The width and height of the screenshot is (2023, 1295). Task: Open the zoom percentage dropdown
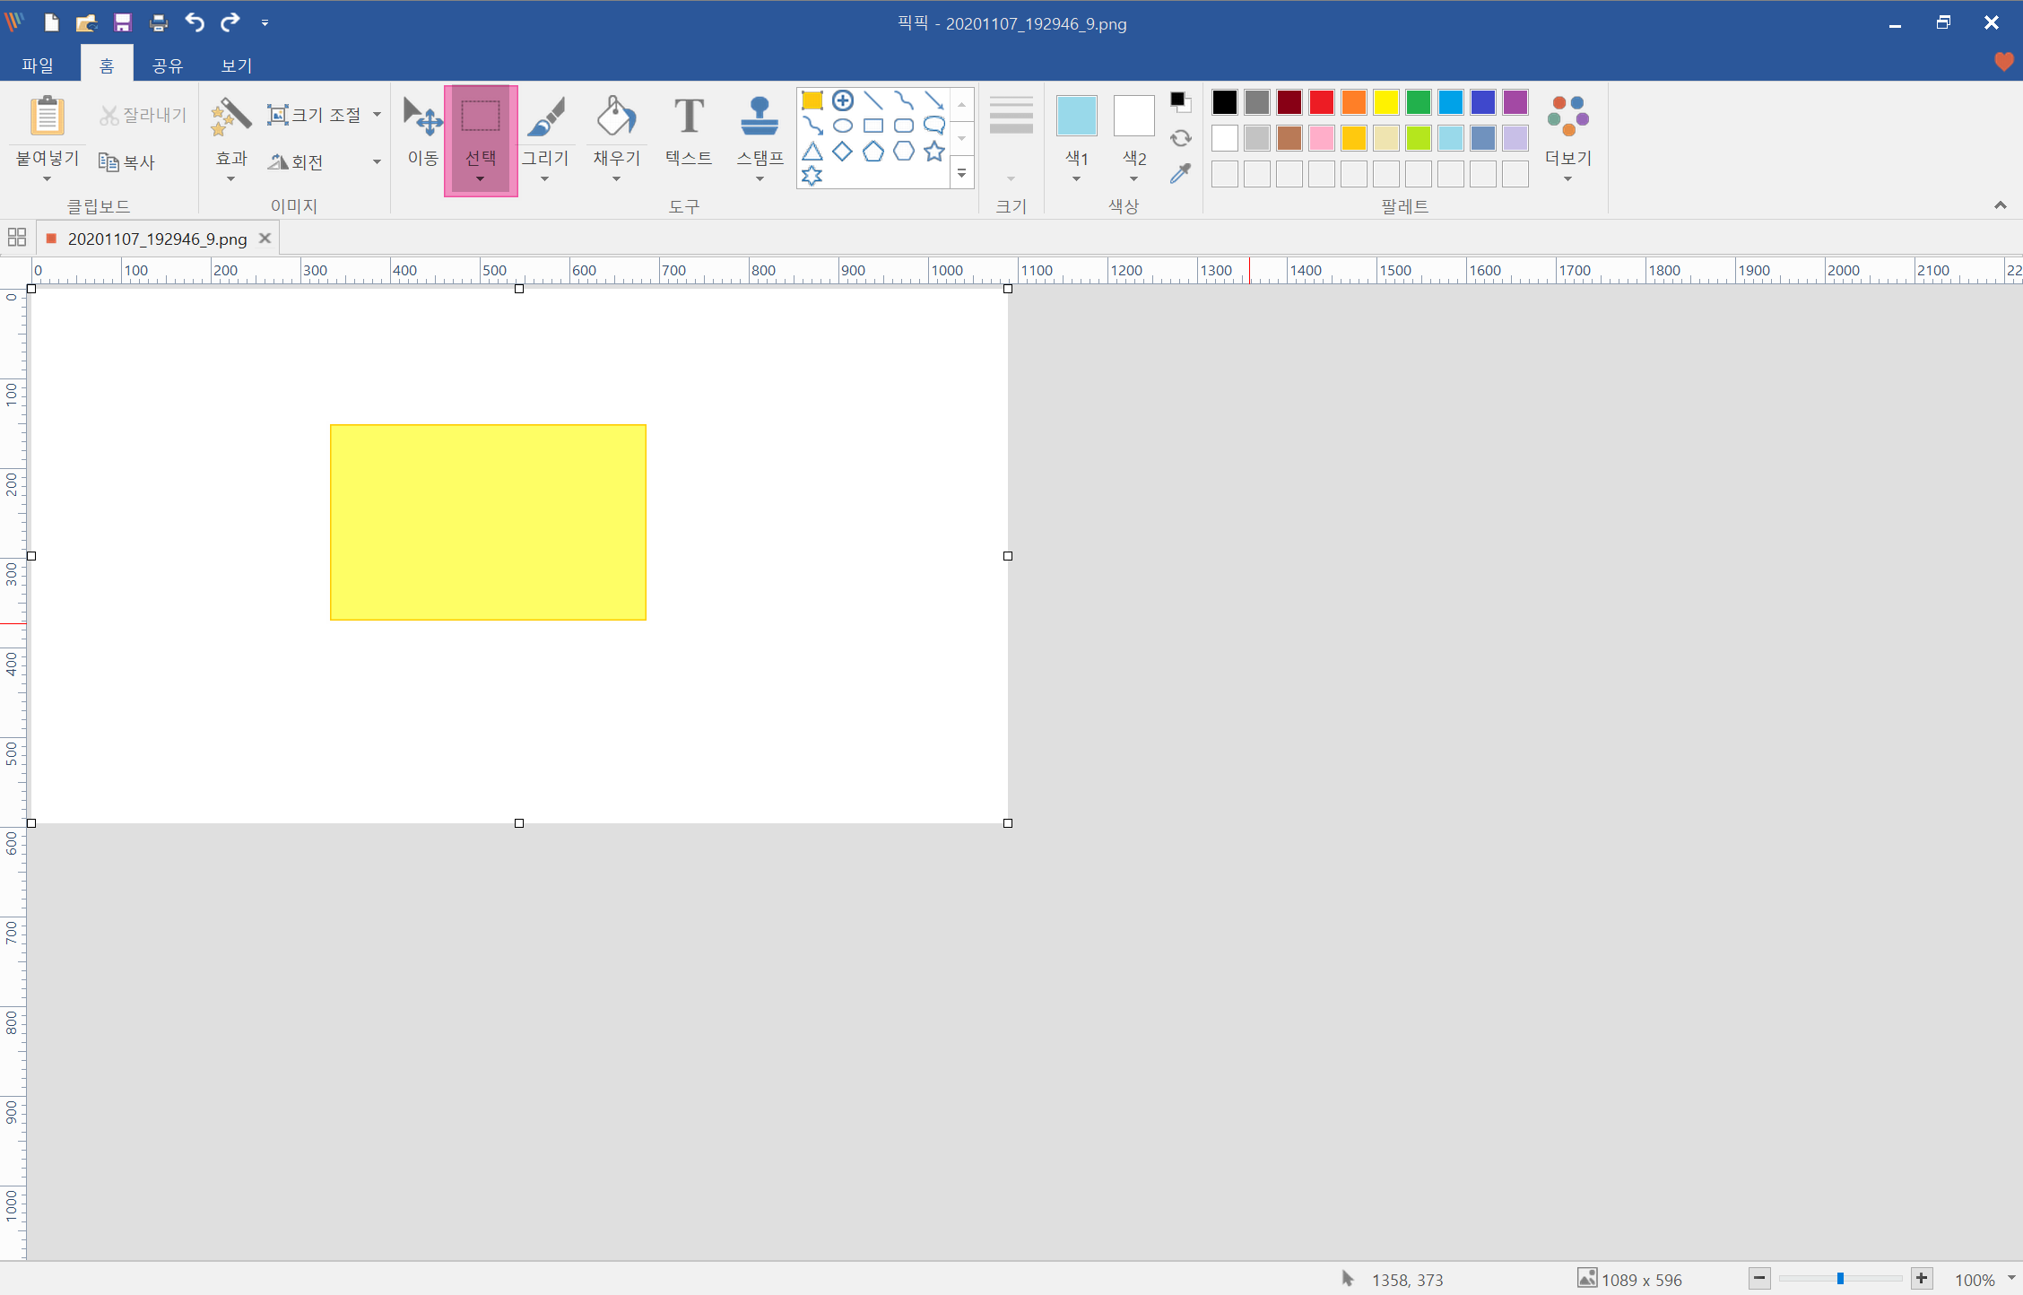pos(2011,1279)
